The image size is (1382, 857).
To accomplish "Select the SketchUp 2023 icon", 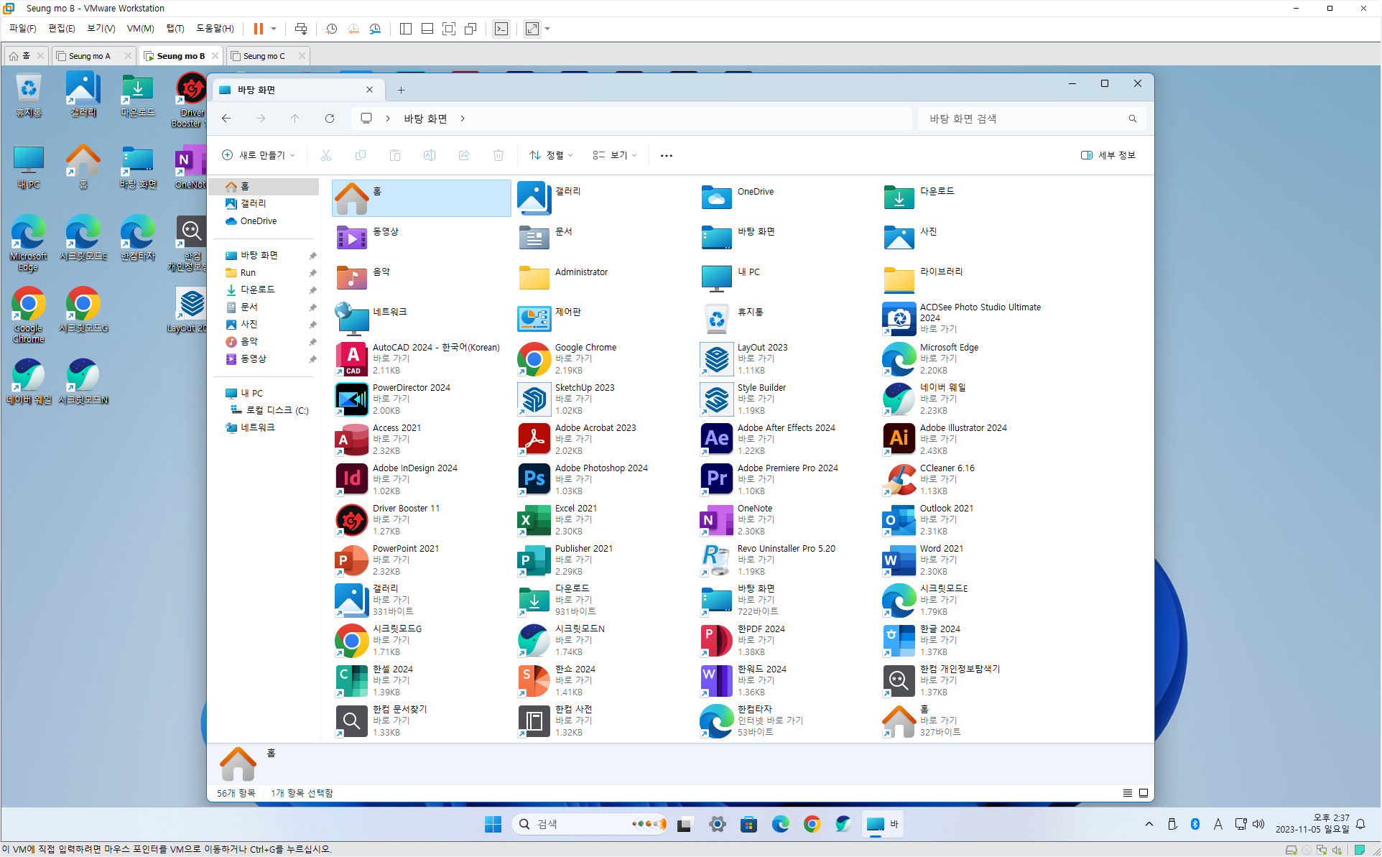I will 534,399.
